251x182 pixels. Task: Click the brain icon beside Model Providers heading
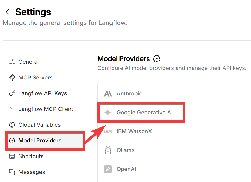point(157,59)
